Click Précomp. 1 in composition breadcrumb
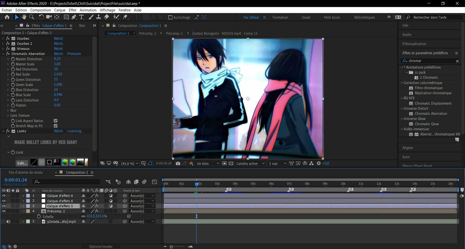The image size is (465, 249). [174, 33]
